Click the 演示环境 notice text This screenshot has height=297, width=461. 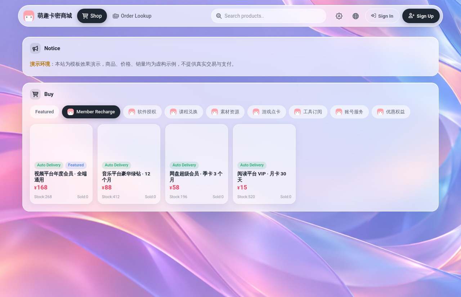[x=40, y=64]
